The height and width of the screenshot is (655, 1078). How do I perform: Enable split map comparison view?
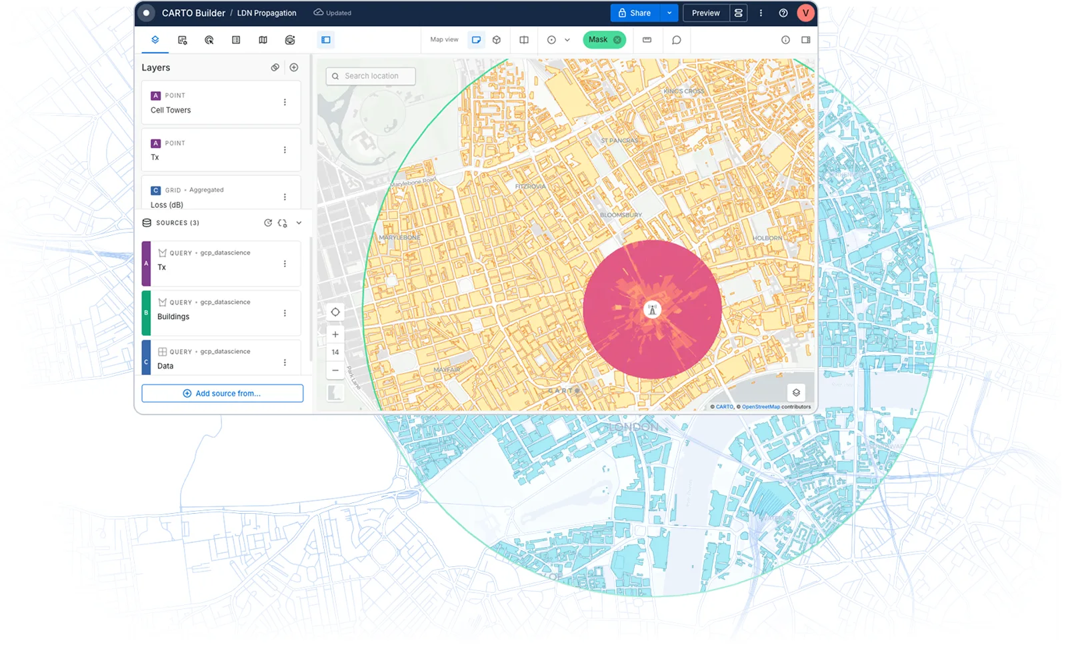(x=524, y=40)
